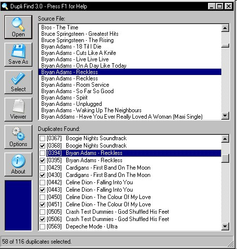The height and width of the screenshot is (249, 237).
Task: Click the Open magnifier button
Action: (x=18, y=27)
